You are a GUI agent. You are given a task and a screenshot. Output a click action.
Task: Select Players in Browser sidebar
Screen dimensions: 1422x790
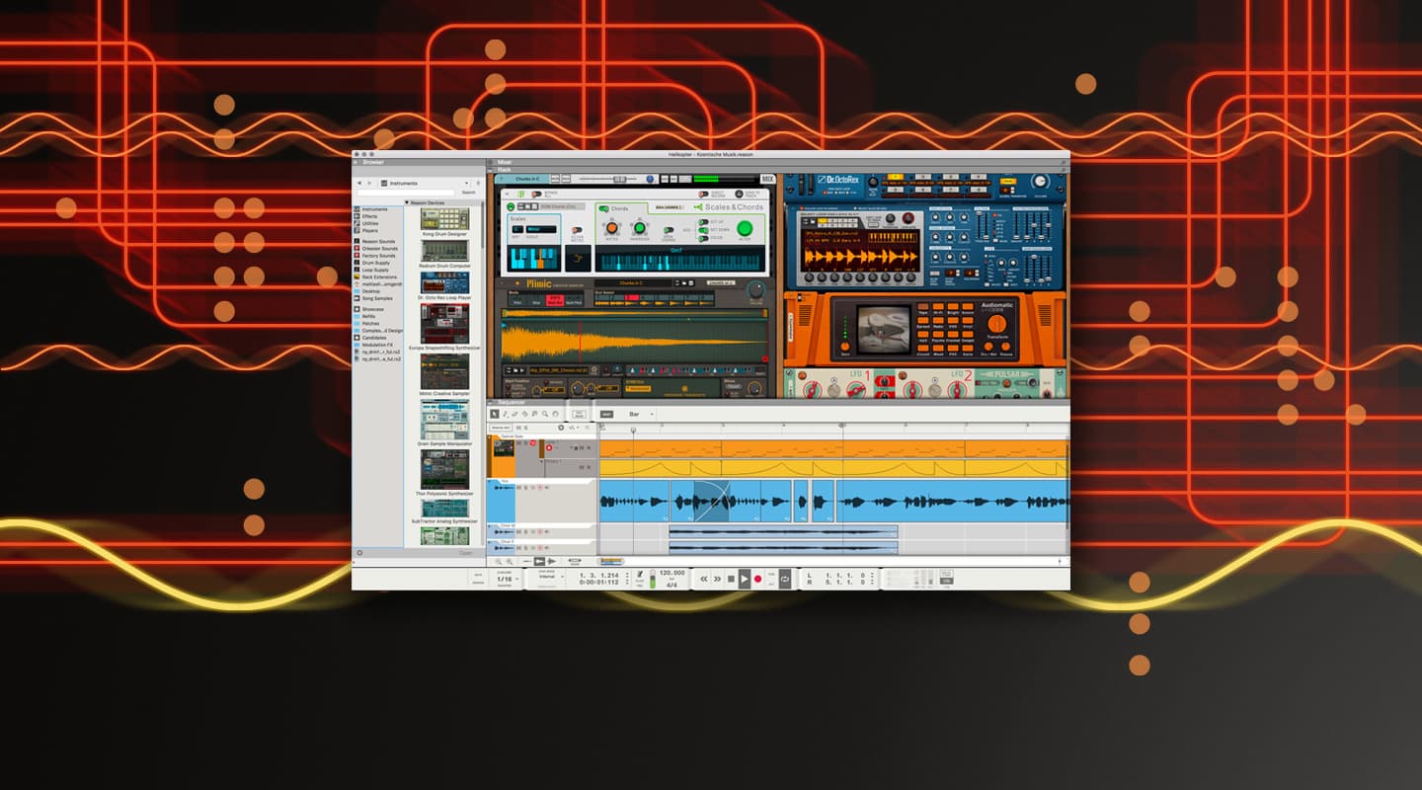[370, 230]
